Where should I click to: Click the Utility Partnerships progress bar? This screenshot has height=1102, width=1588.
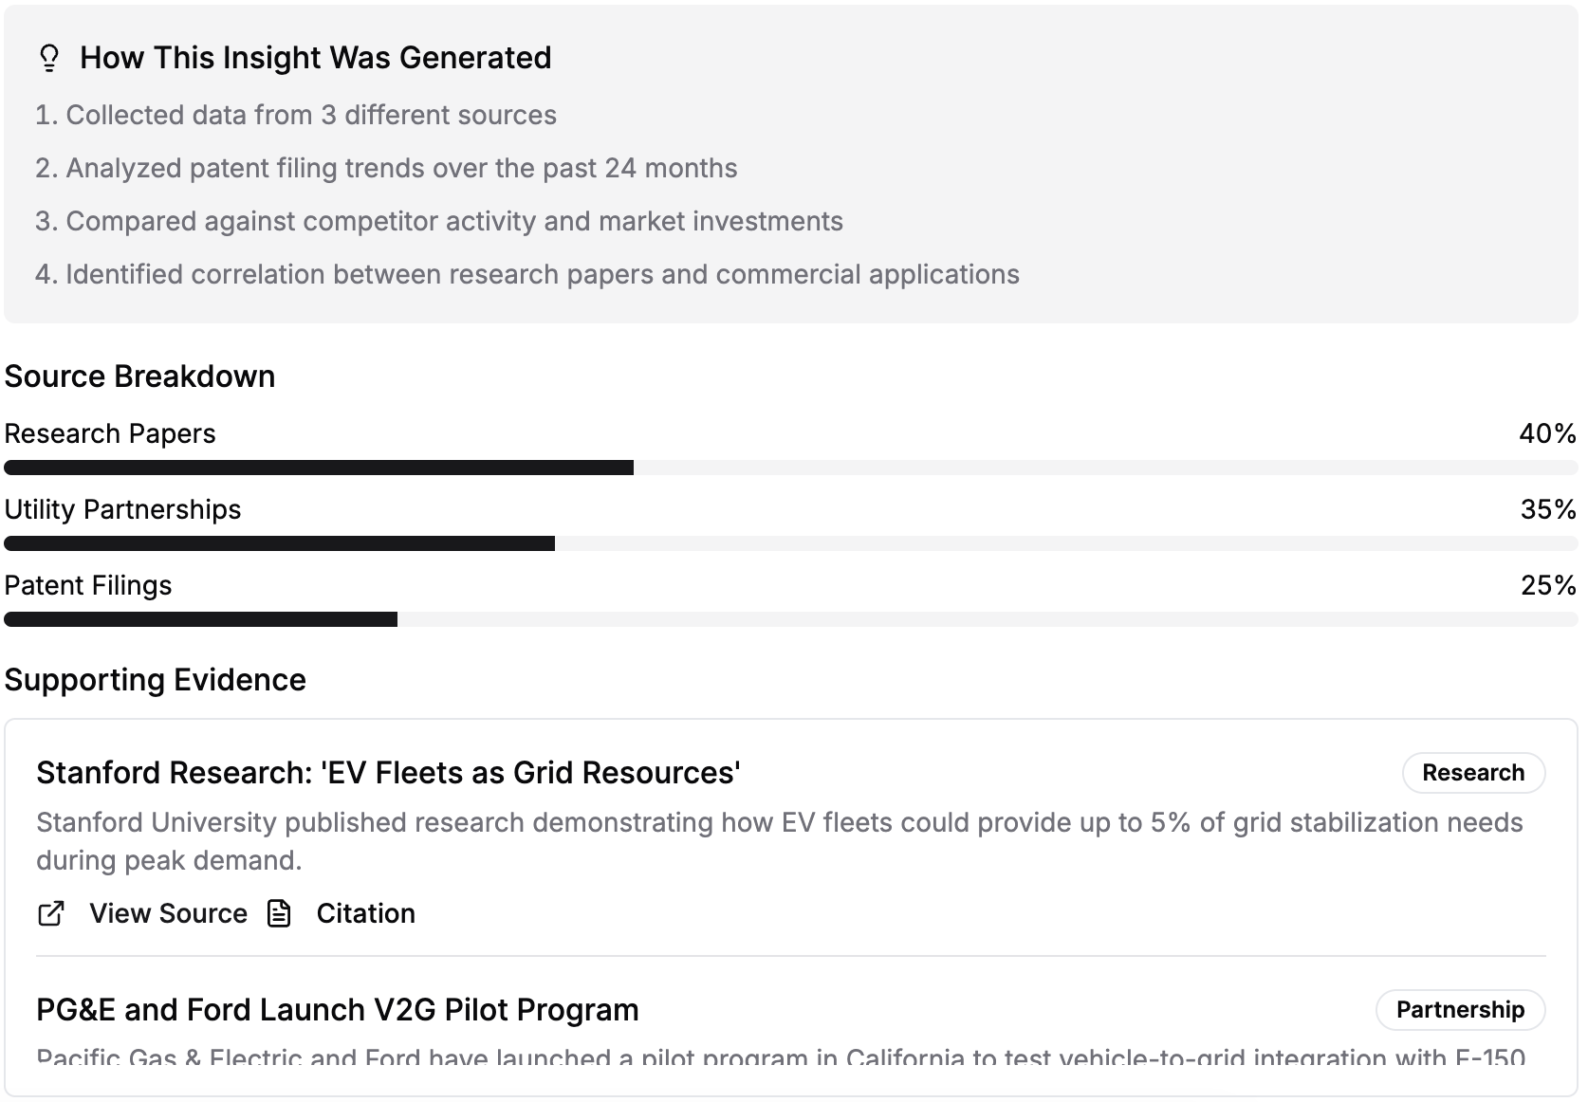pos(791,543)
